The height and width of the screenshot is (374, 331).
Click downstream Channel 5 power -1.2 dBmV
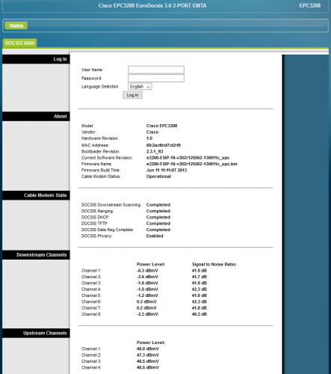point(147,295)
